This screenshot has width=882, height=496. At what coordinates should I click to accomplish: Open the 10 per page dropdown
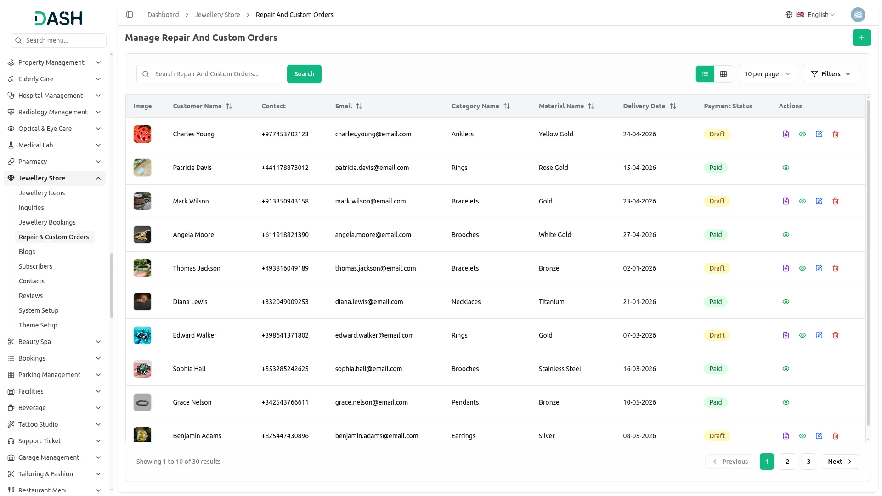click(768, 74)
